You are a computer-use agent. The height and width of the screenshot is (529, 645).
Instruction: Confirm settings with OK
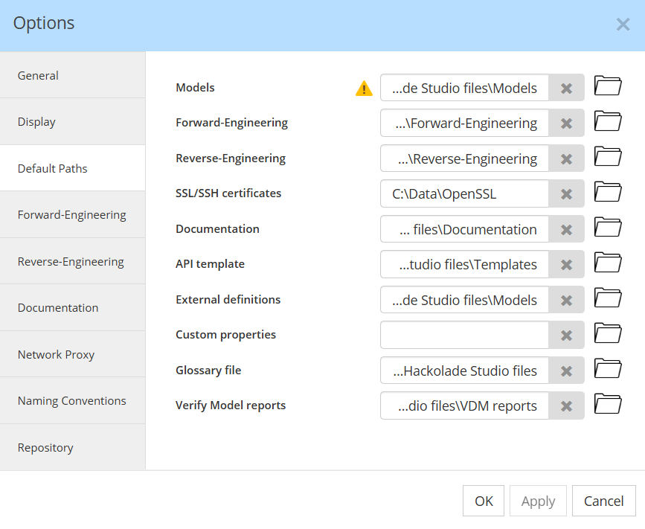pos(483,500)
